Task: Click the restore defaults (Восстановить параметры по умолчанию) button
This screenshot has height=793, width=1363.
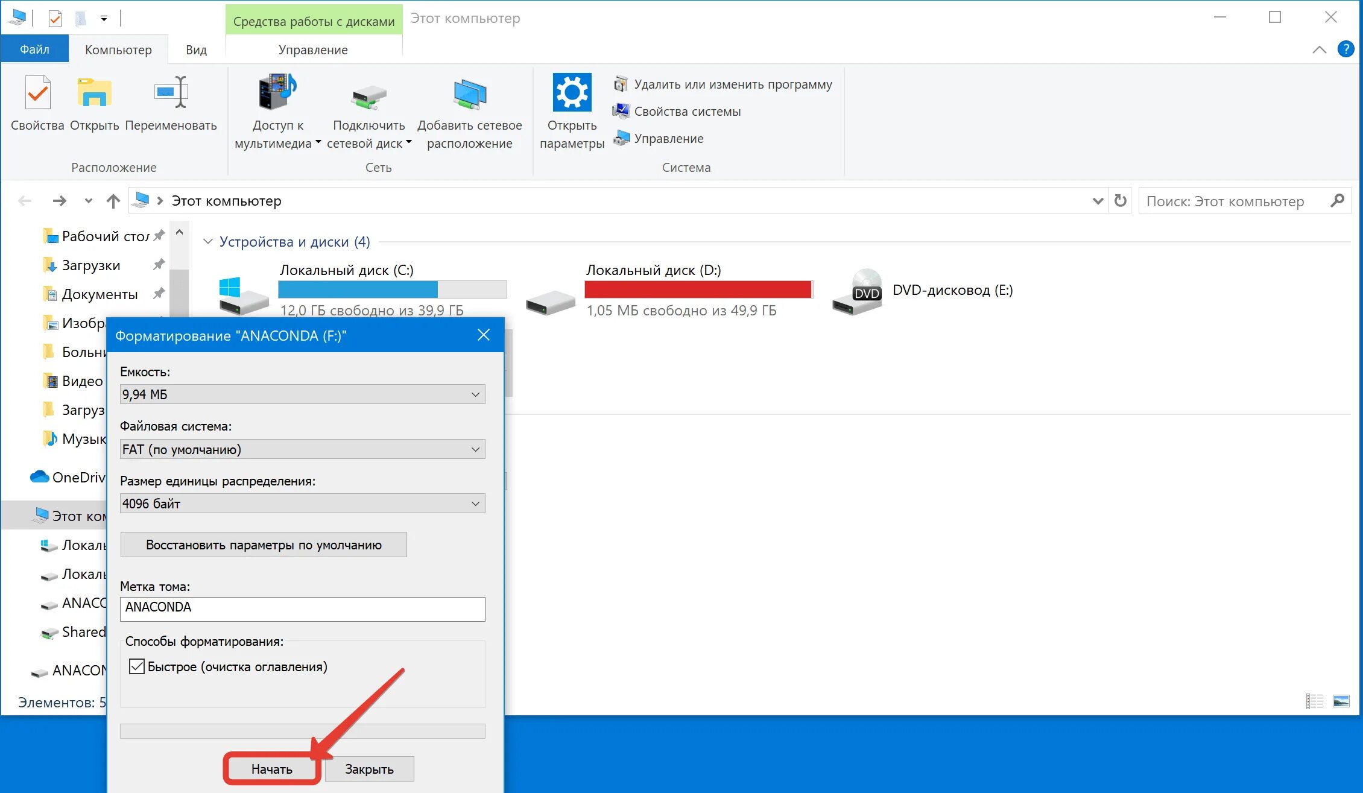Action: click(264, 545)
